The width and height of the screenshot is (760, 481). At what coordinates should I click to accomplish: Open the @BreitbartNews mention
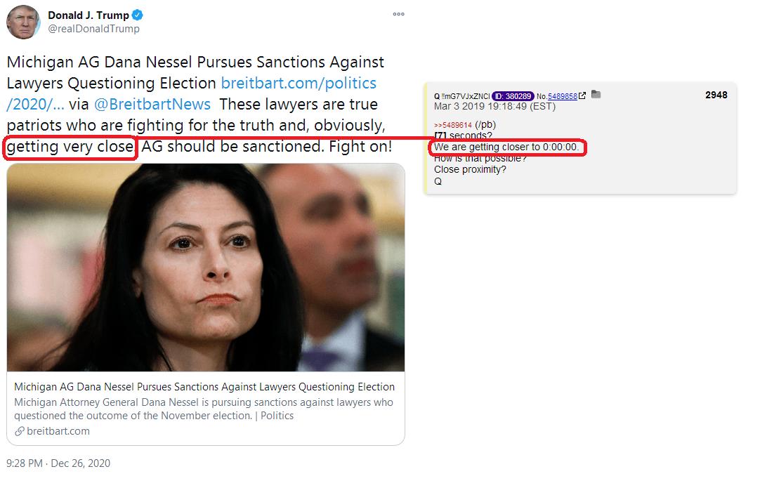point(152,104)
